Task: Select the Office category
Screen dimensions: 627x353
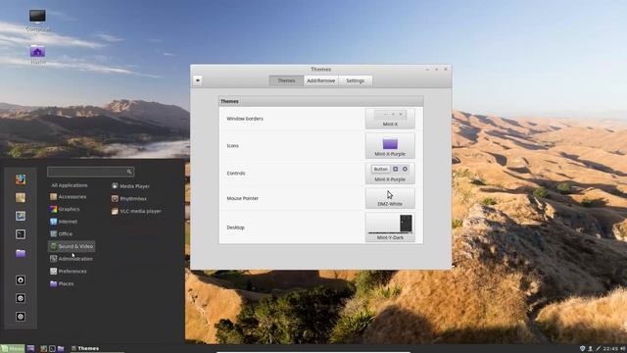Action: 72,233
